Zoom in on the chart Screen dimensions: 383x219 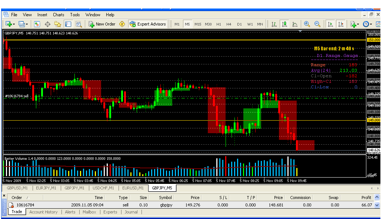click(x=307, y=24)
